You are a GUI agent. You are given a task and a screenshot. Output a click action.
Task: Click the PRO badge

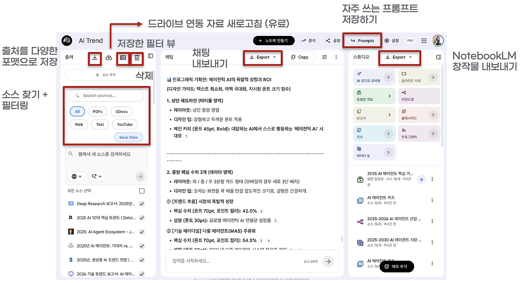[x=410, y=41]
